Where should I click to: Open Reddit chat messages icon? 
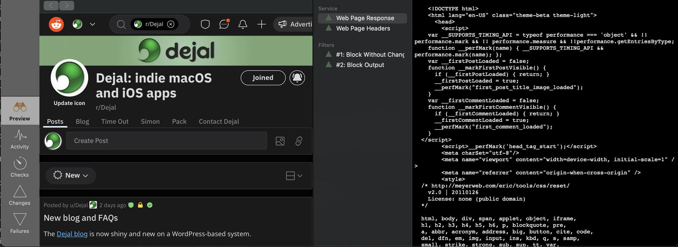pos(224,24)
